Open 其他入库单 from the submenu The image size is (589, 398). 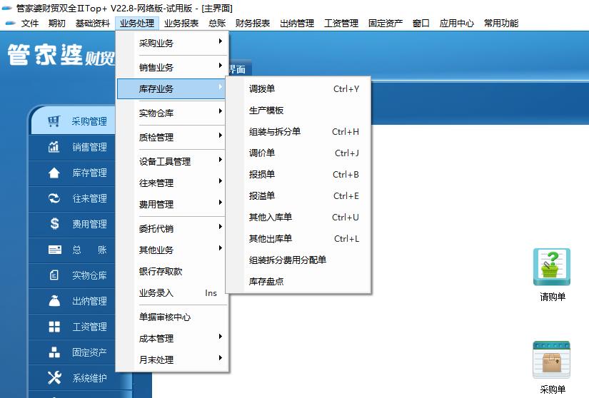298,218
